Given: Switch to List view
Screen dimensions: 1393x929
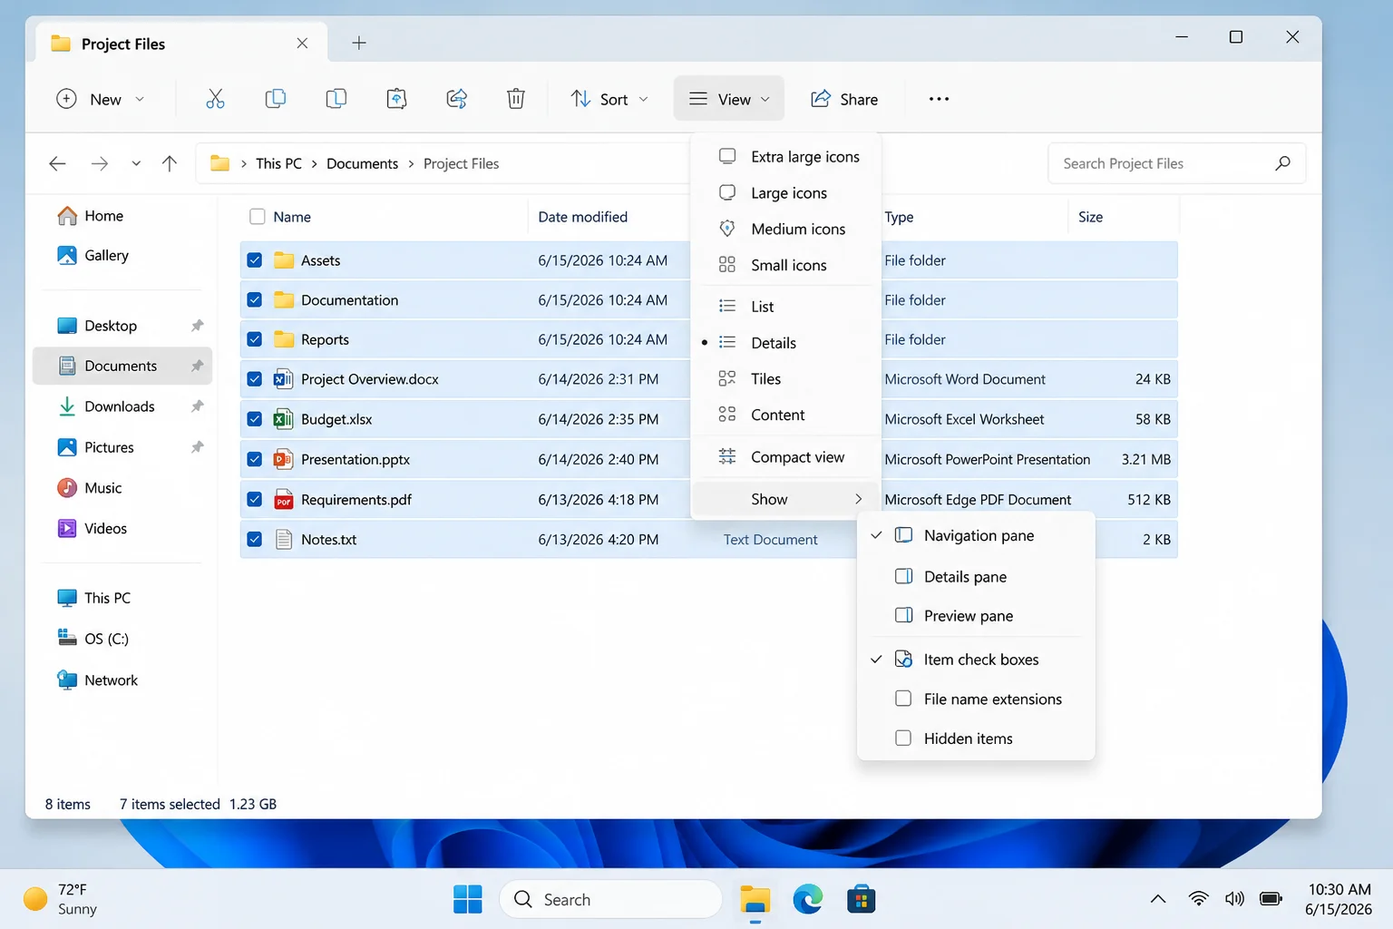Looking at the screenshot, I should click(x=785, y=307).
